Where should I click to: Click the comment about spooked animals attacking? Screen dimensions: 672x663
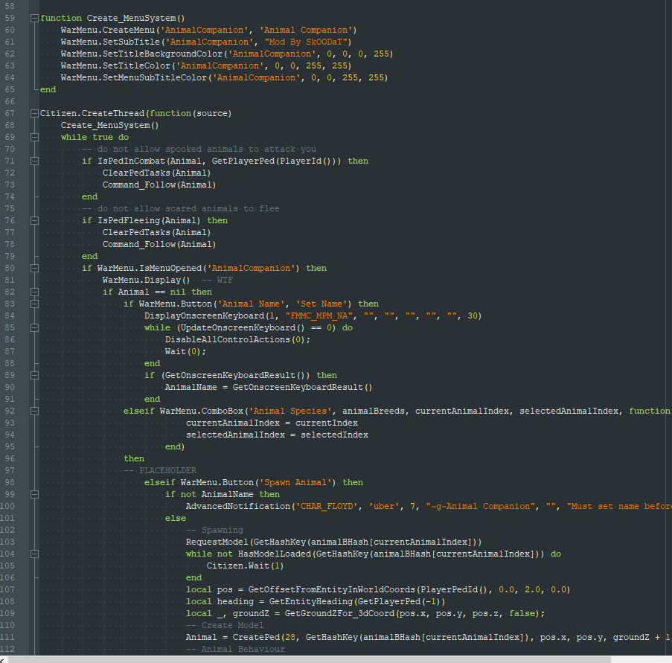tap(199, 149)
